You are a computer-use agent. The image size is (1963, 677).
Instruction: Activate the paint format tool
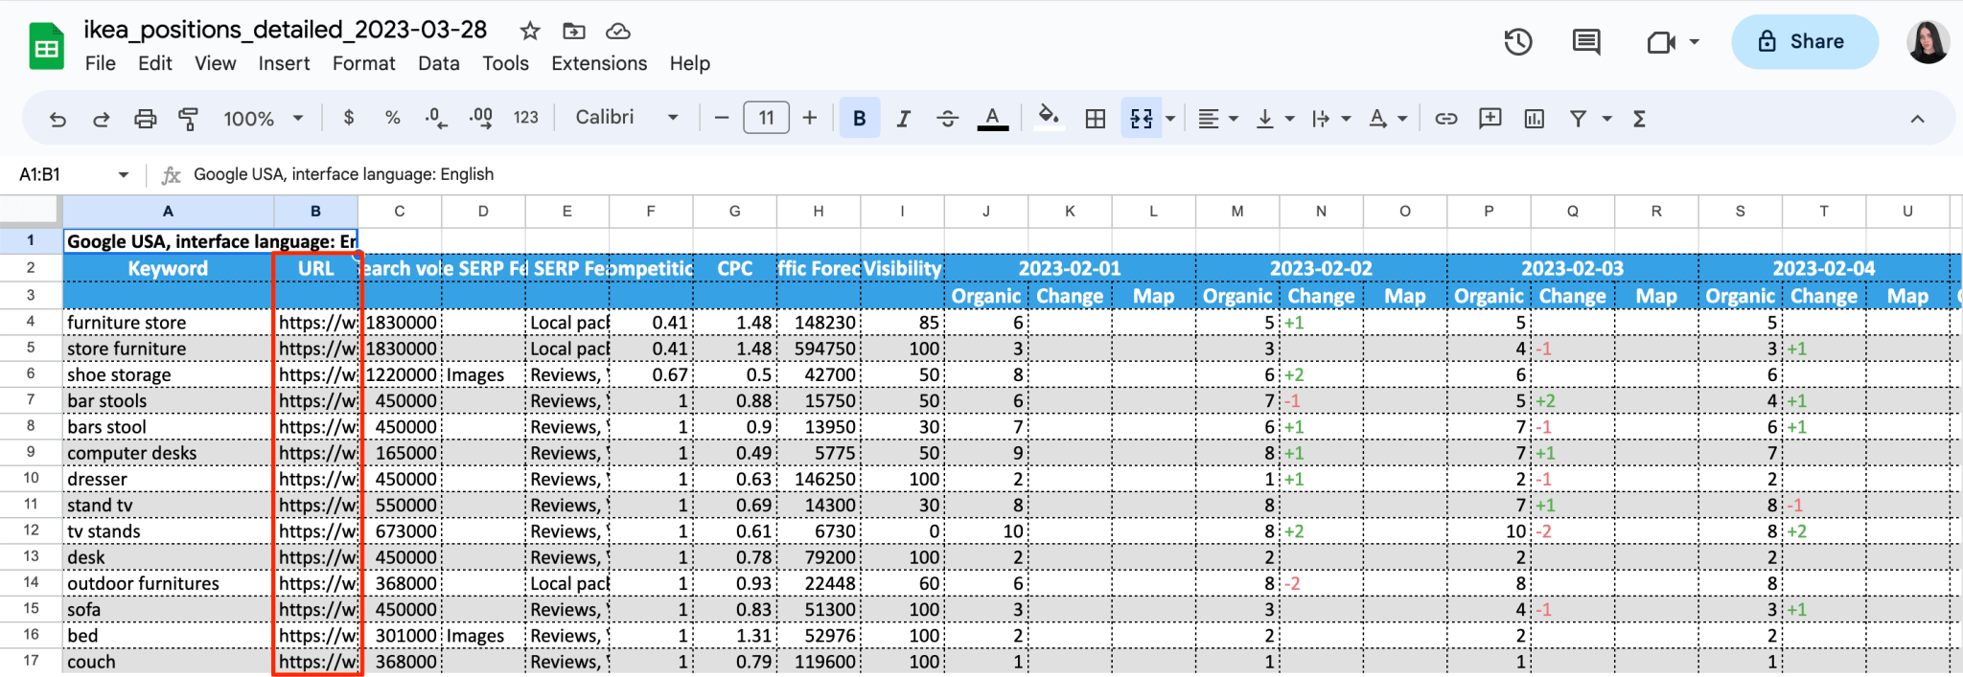(189, 119)
